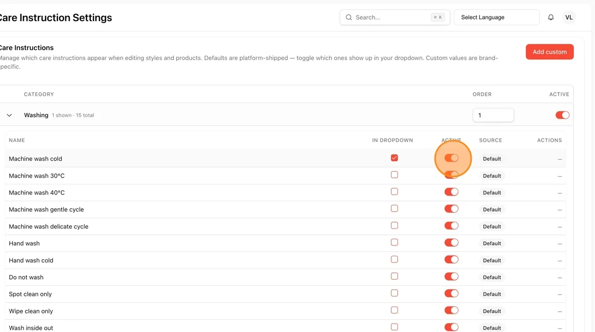
Task: Click the CATEGORY column header
Action: pos(39,94)
